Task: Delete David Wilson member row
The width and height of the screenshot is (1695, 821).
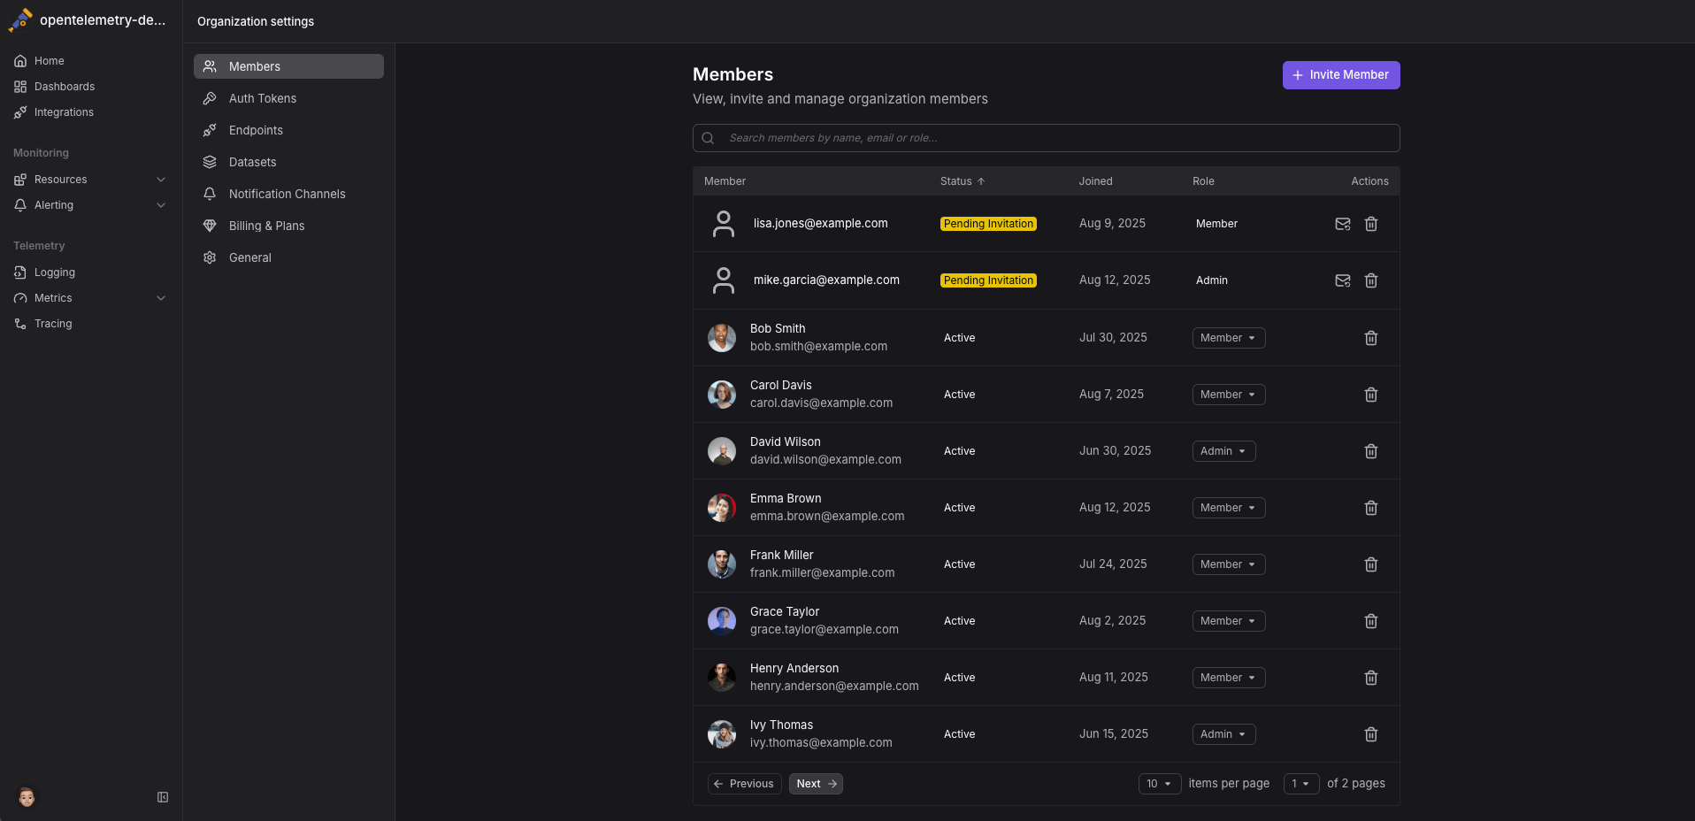Action: pyautogui.click(x=1370, y=451)
